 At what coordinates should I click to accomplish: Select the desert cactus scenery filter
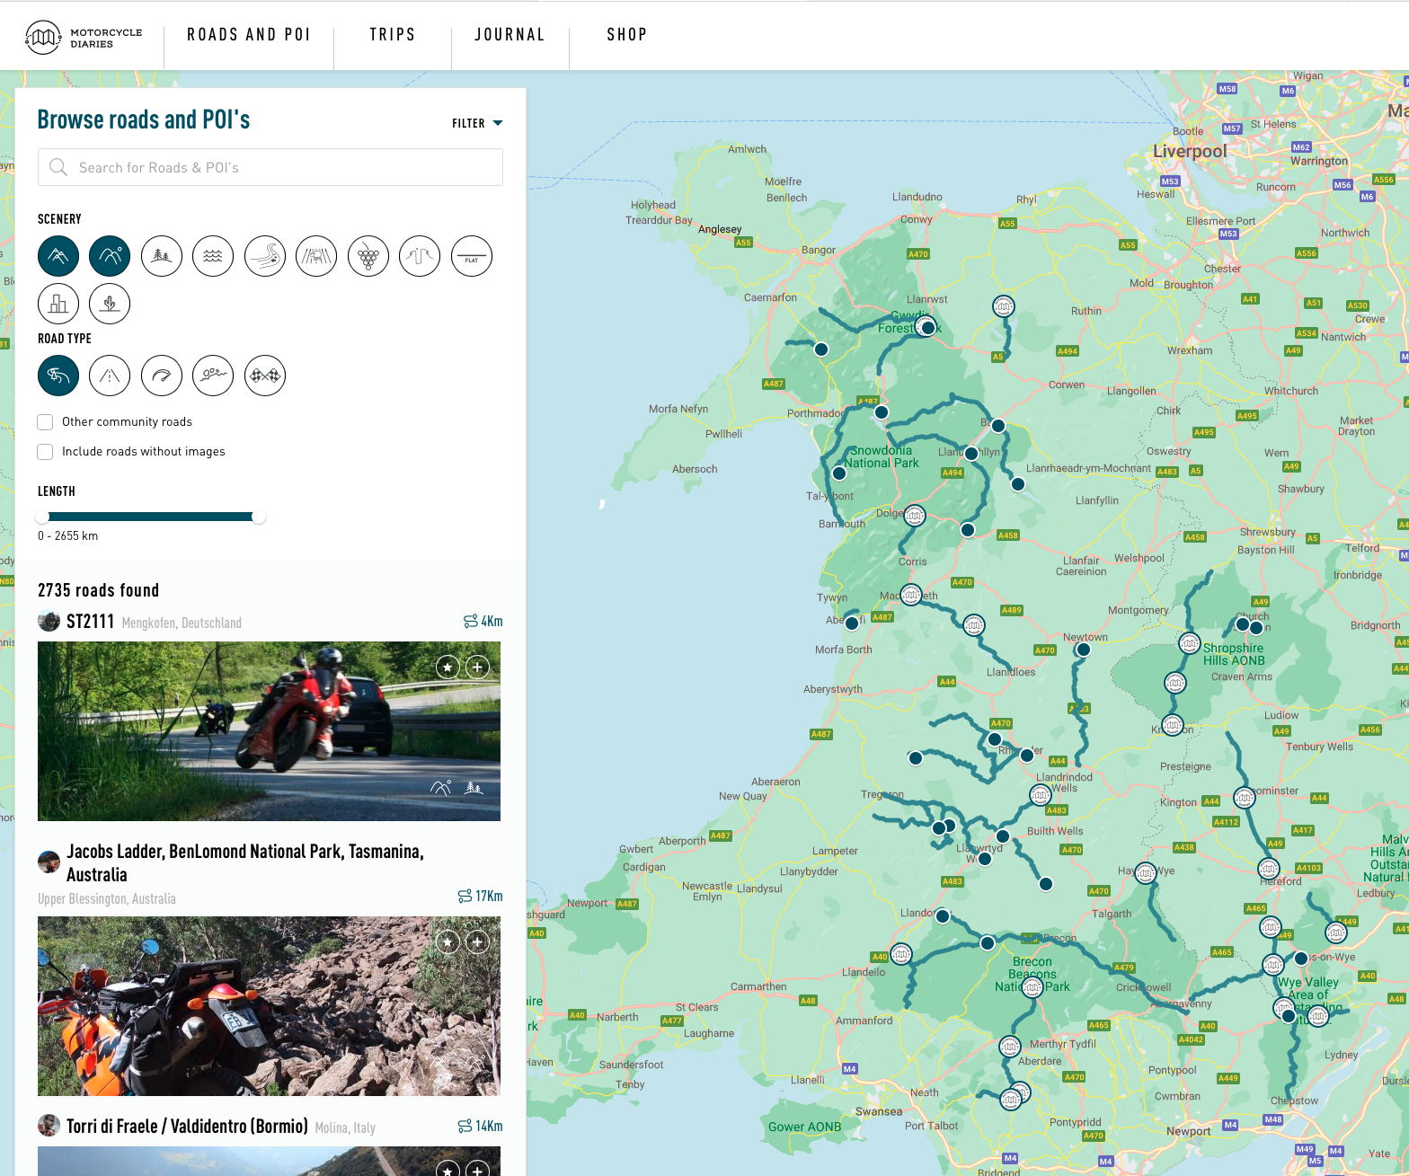tap(110, 304)
